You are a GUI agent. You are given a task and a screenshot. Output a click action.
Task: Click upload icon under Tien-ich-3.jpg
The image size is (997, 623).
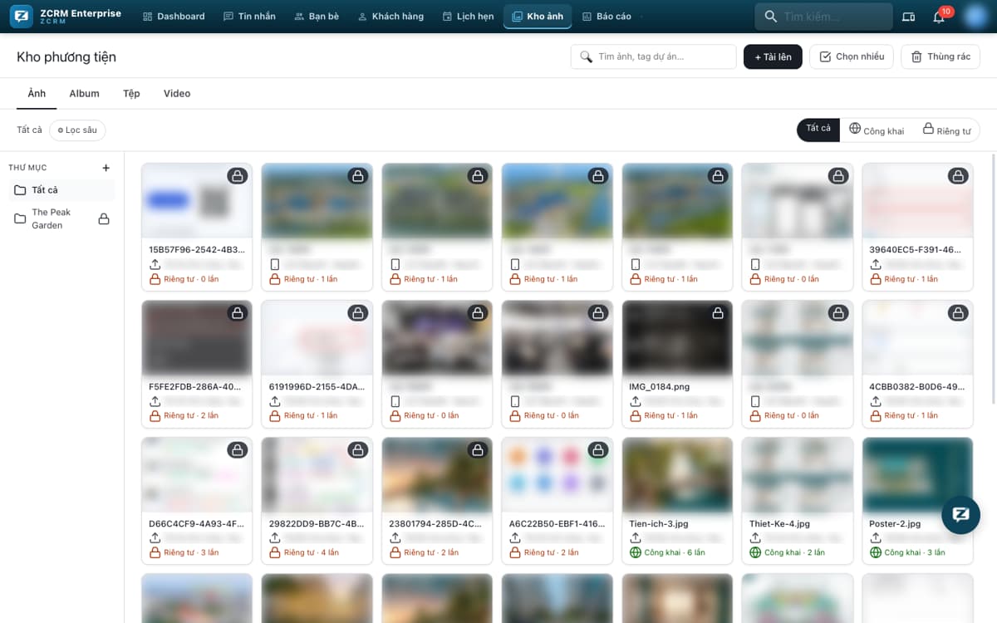(x=636, y=538)
